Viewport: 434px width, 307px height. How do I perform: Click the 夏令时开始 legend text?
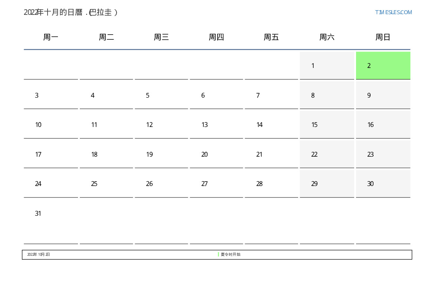tap(231, 255)
